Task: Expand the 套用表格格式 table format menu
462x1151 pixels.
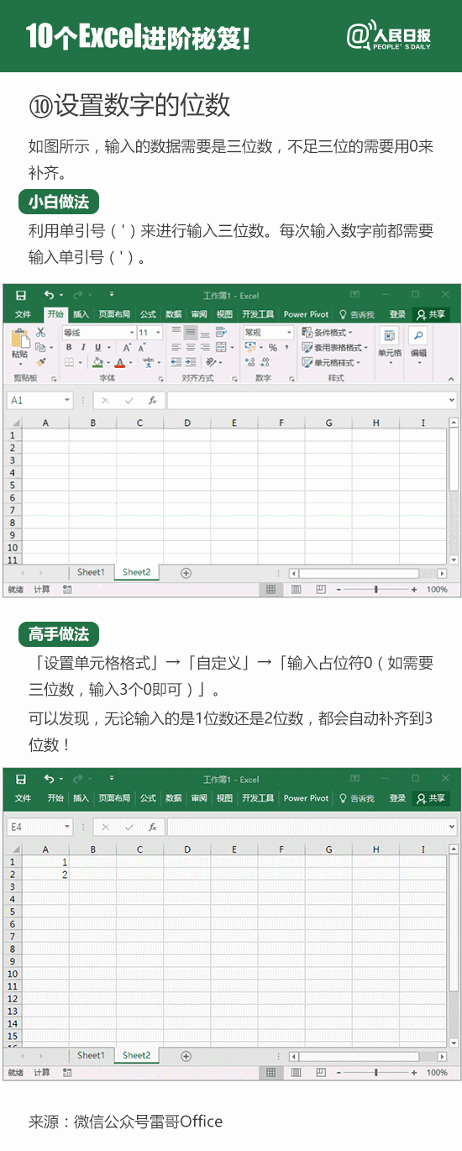Action: coord(335,348)
